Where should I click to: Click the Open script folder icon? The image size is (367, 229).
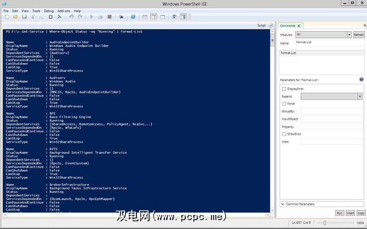point(15,17)
